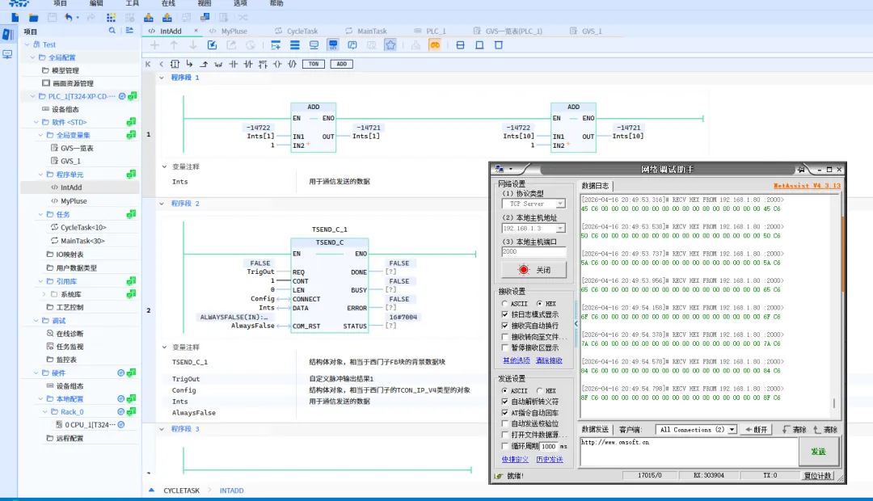
Task: Open the 在线 menu
Action: (x=168, y=3)
